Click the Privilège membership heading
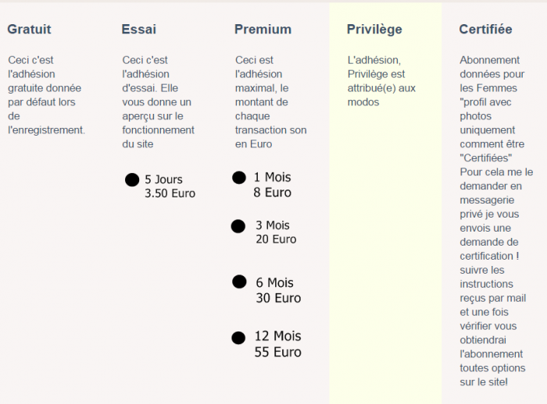547x404 pixels. click(x=374, y=30)
